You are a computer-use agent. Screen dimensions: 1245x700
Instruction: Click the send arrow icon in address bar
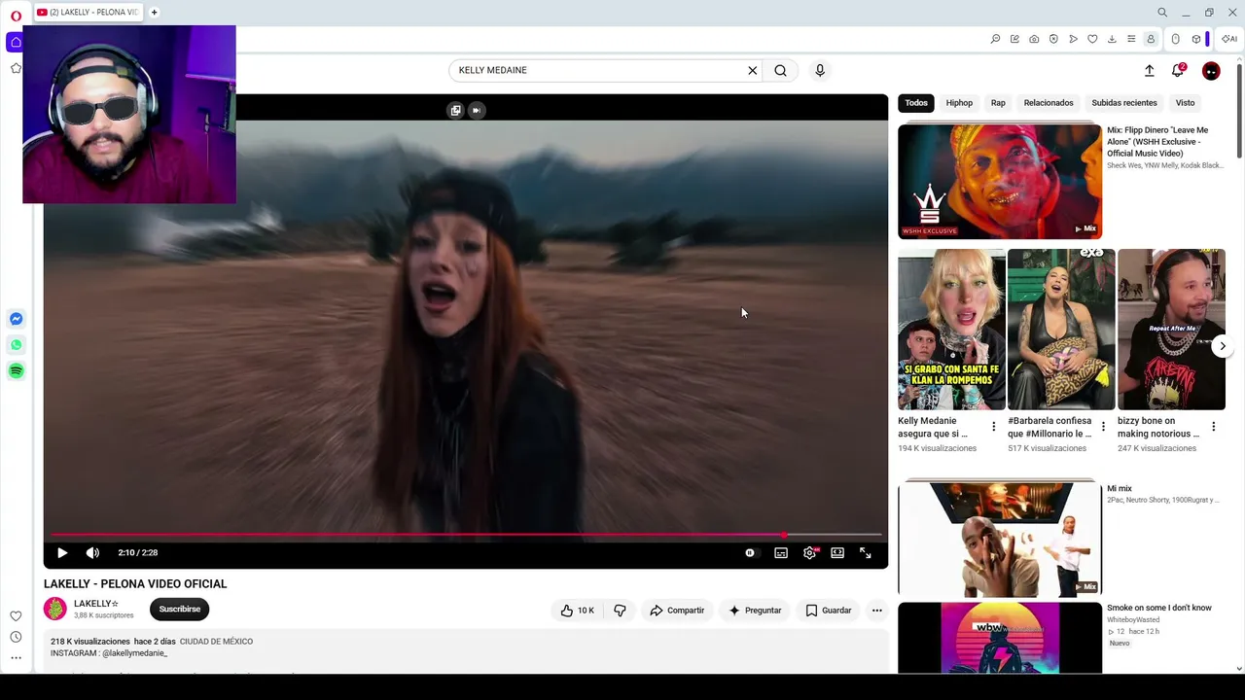tap(1073, 39)
